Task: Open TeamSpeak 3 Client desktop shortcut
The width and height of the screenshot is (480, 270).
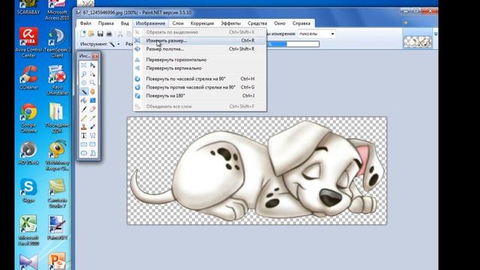Action: coord(57,43)
